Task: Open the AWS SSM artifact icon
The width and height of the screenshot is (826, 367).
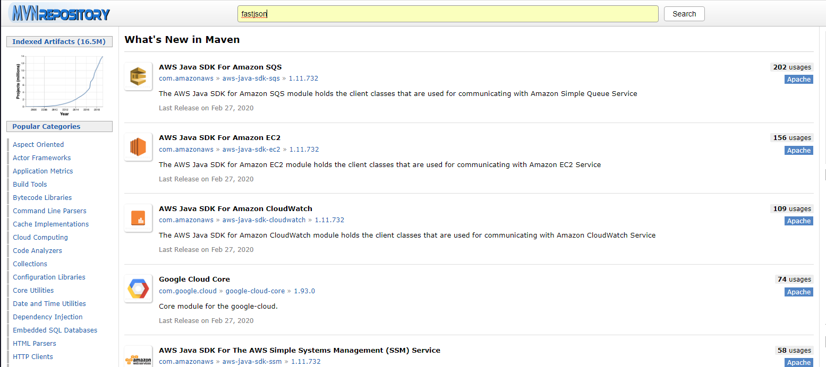Action: [139, 356]
